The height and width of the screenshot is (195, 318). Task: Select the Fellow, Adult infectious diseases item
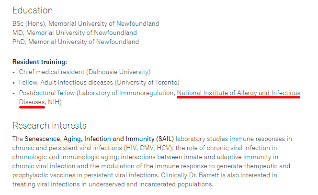click(x=99, y=83)
